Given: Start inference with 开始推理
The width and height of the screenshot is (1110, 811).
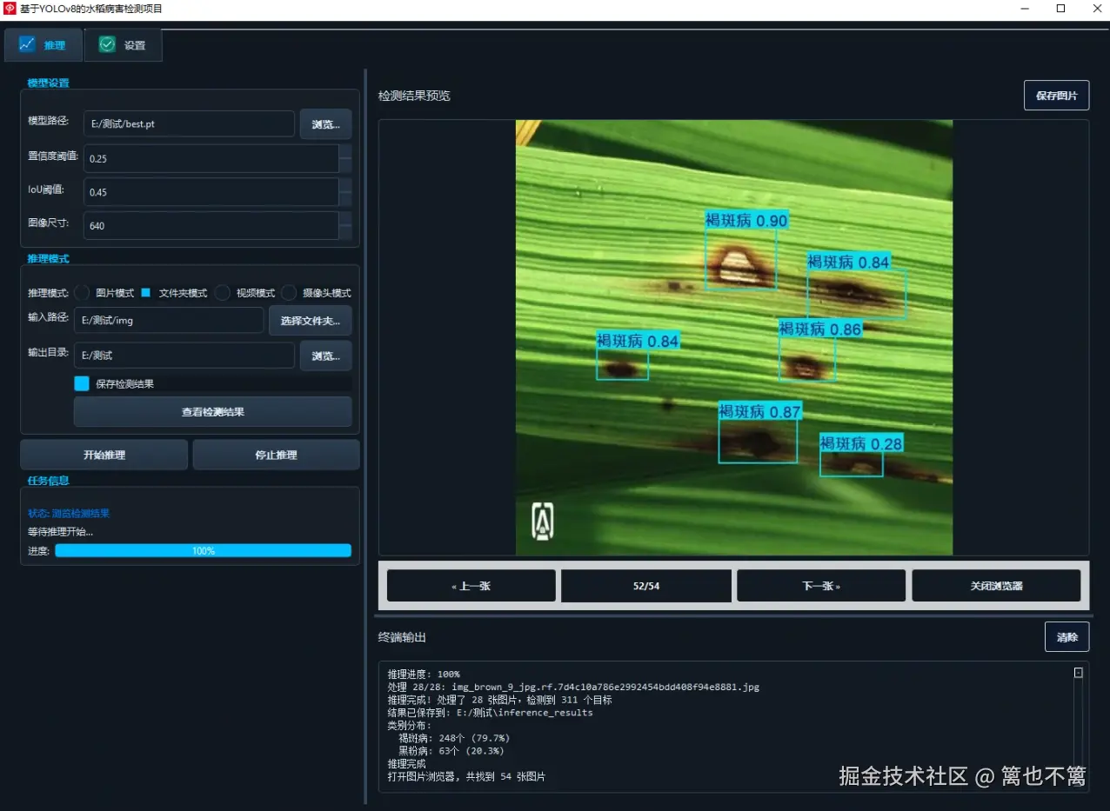Looking at the screenshot, I should (x=104, y=455).
